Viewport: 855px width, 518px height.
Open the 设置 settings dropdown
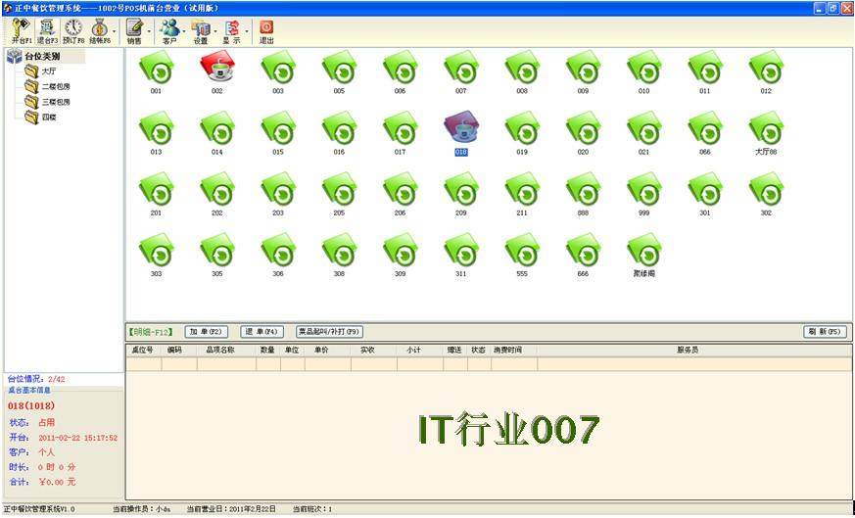pyautogui.click(x=201, y=30)
